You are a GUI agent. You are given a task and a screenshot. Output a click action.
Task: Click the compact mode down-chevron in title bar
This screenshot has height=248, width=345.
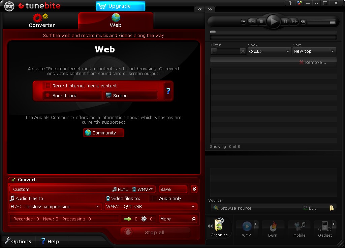[x=316, y=3]
